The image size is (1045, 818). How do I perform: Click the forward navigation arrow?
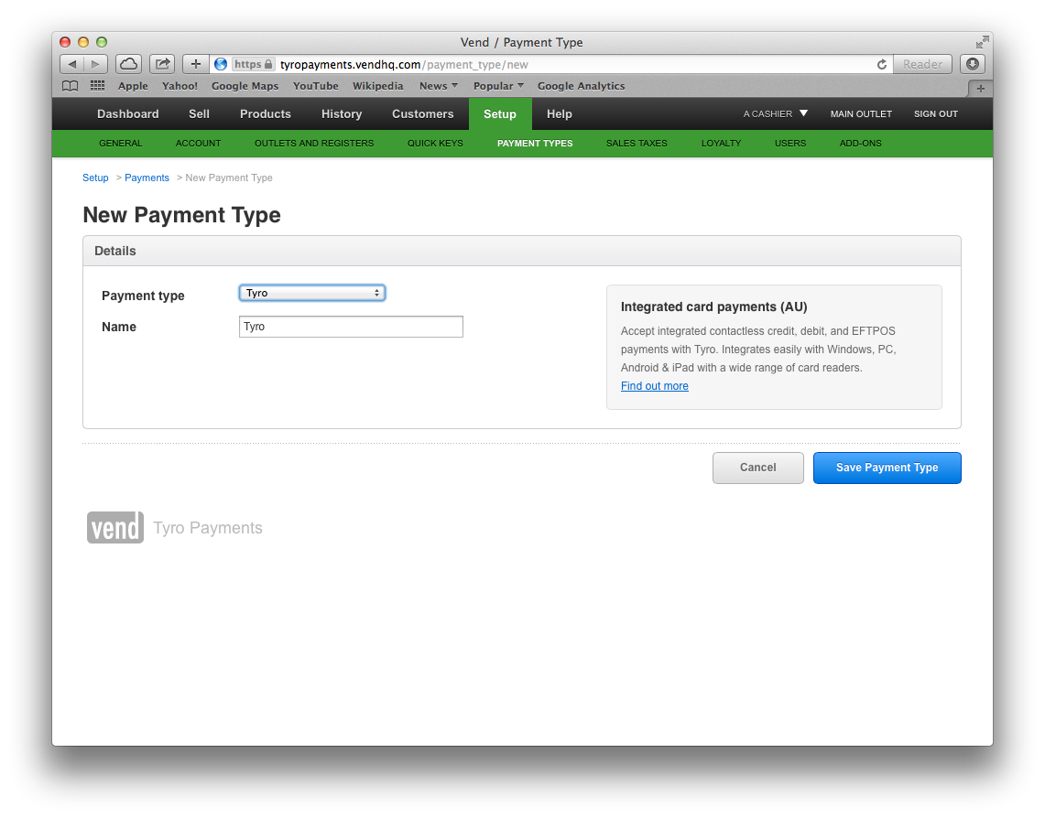95,63
